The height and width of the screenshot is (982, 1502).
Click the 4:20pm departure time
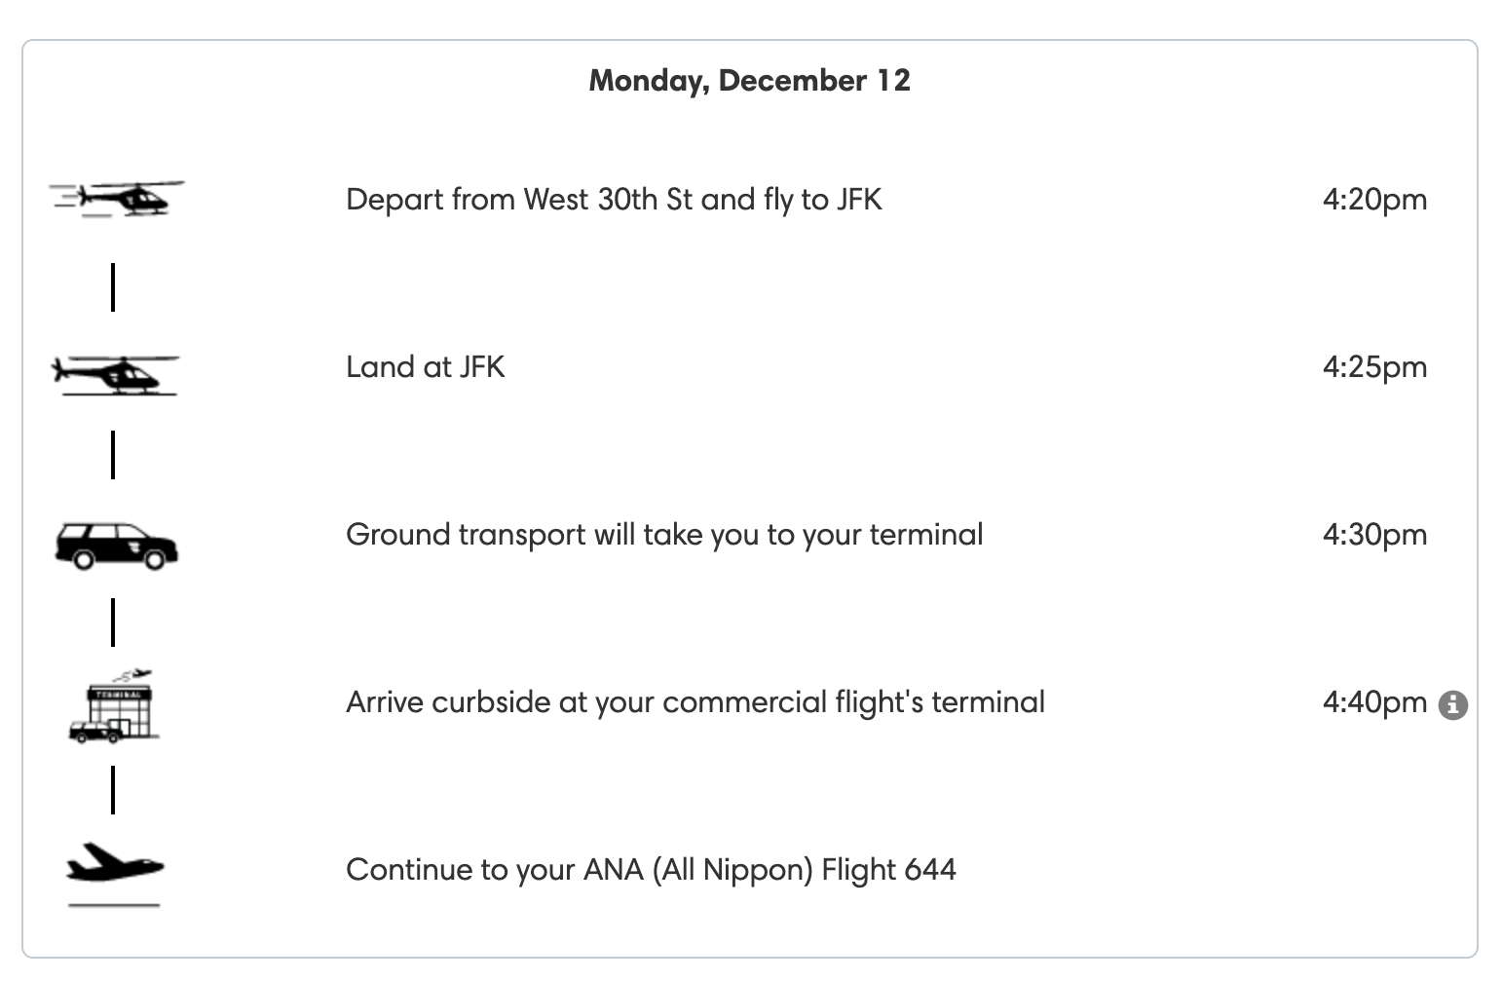(1374, 200)
